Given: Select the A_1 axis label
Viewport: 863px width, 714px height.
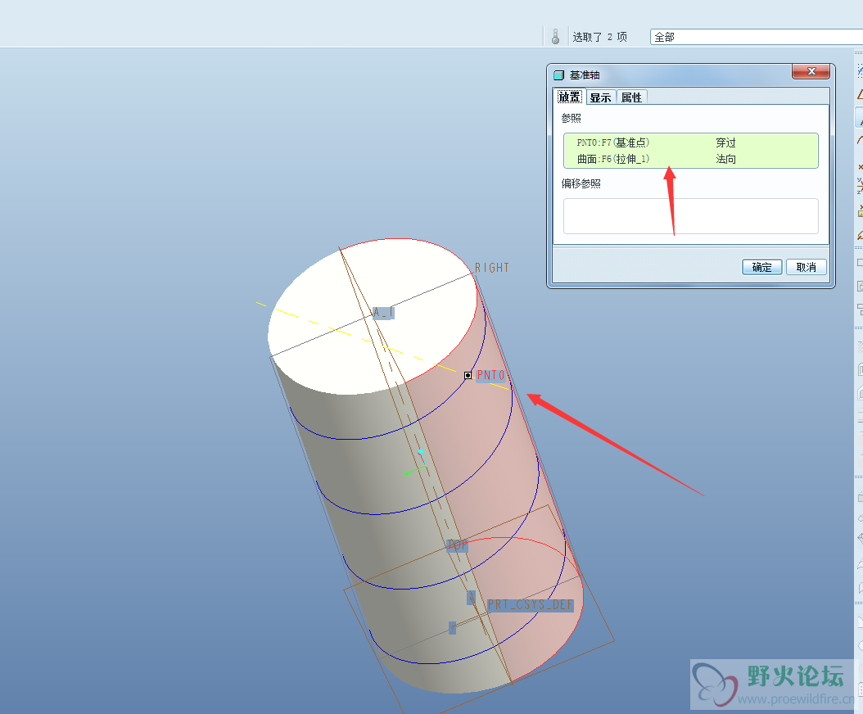Looking at the screenshot, I should pyautogui.click(x=383, y=313).
